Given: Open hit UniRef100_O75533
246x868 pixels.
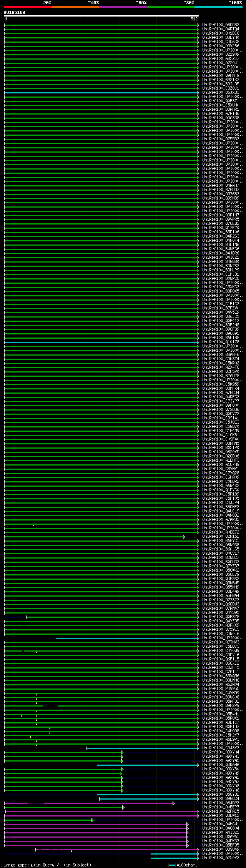Looking at the screenshot, I should coord(221,139).
